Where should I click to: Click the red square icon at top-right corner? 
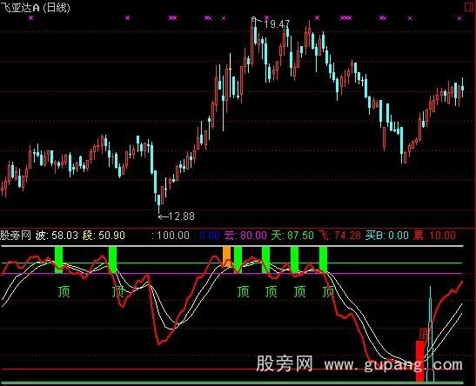(x=469, y=7)
